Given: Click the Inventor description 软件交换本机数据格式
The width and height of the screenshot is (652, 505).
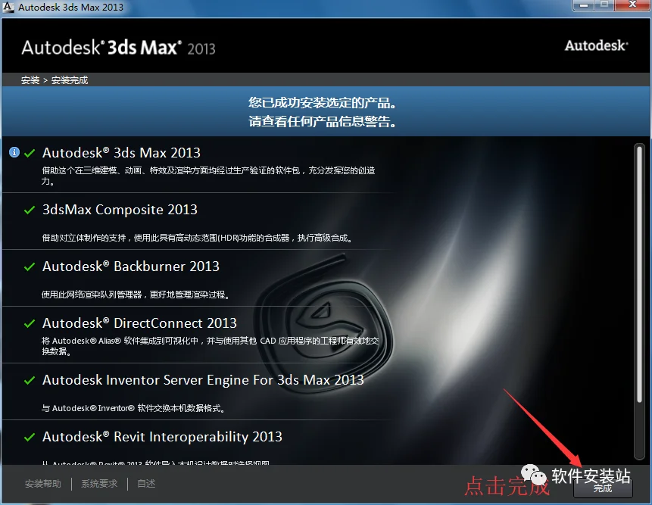Looking at the screenshot, I should pyautogui.click(x=133, y=408).
